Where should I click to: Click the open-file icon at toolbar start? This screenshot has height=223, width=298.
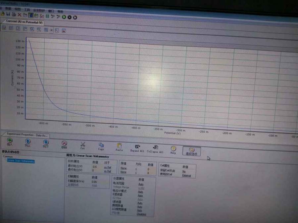coord(3,14)
